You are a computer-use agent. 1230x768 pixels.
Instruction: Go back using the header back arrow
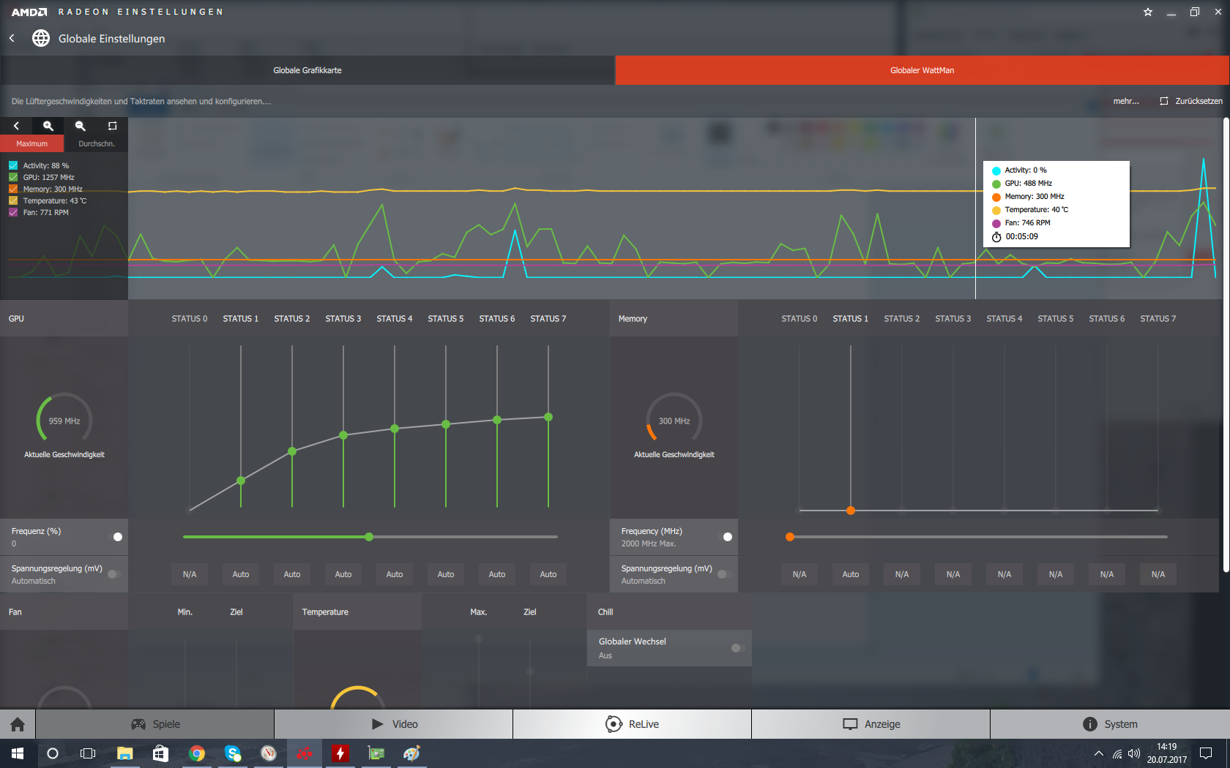[12, 38]
